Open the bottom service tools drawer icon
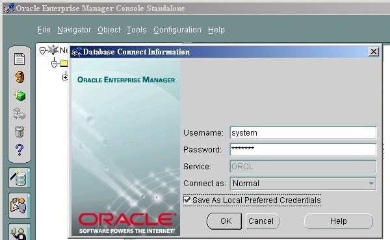The image size is (390, 240). (19, 232)
